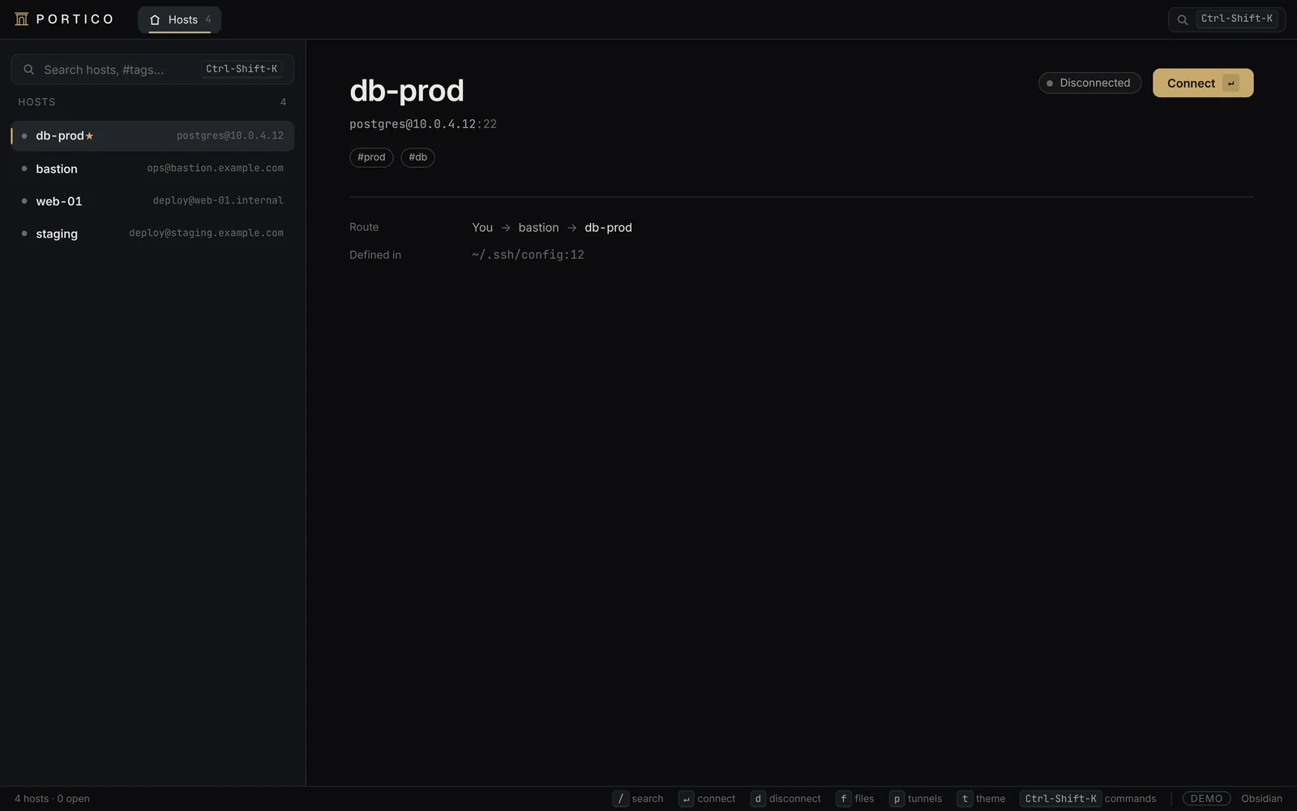The width and height of the screenshot is (1297, 811).
Task: Open the ~/.ssh/config:12 definition
Action: click(x=528, y=255)
